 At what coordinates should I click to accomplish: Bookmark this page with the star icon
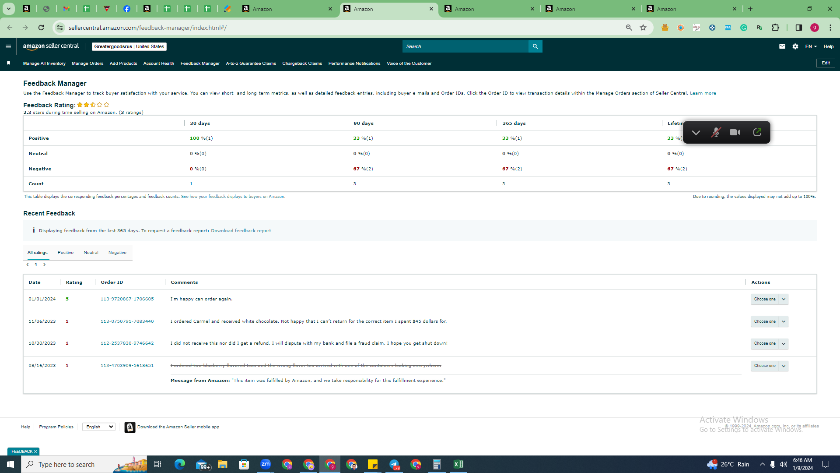643,28
